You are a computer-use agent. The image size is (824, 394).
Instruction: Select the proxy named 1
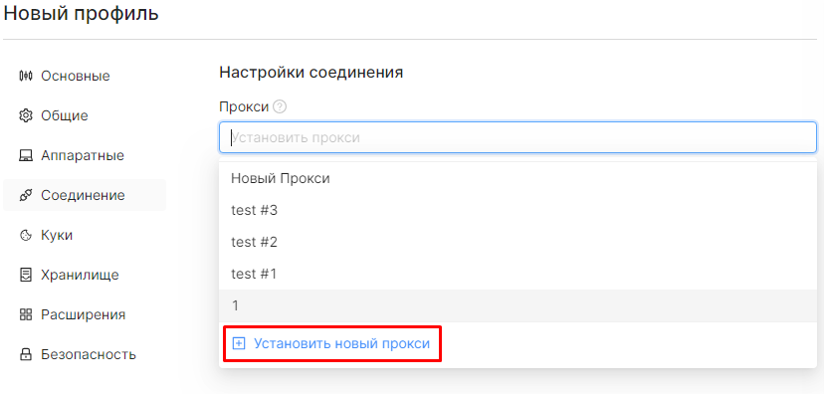coord(517,305)
